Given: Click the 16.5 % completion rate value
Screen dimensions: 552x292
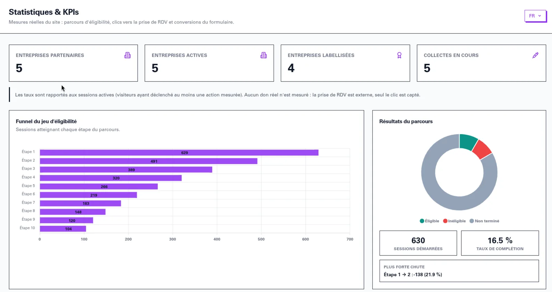Looking at the screenshot, I should pos(500,241).
